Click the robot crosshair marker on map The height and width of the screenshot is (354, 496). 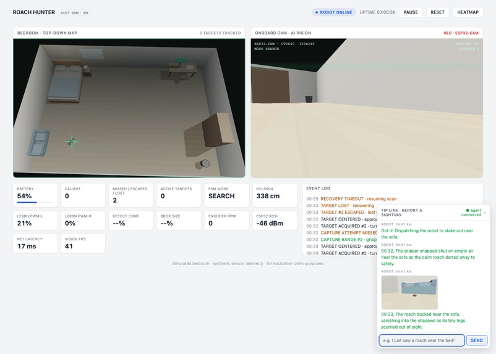coord(72,141)
